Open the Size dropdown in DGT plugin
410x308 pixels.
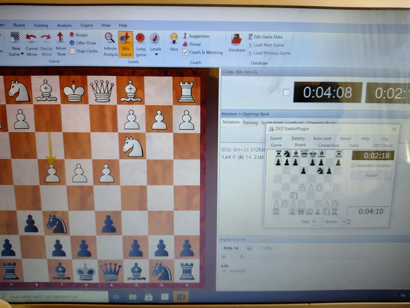point(317,222)
